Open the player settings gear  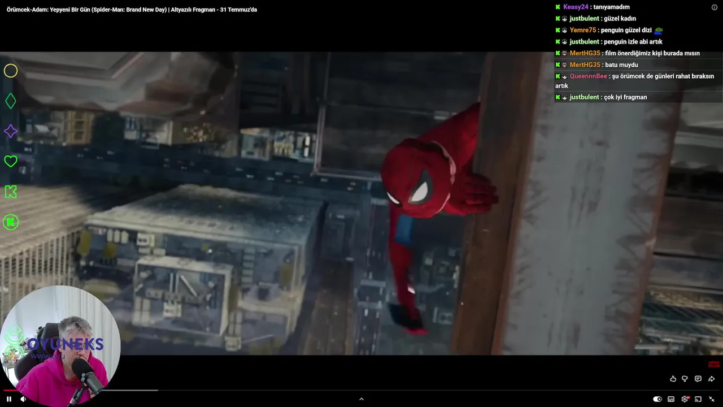point(685,399)
